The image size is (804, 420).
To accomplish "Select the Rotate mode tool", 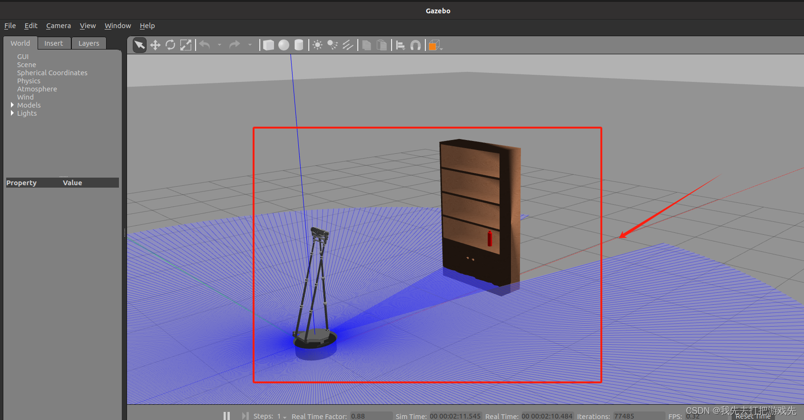I will click(x=170, y=45).
